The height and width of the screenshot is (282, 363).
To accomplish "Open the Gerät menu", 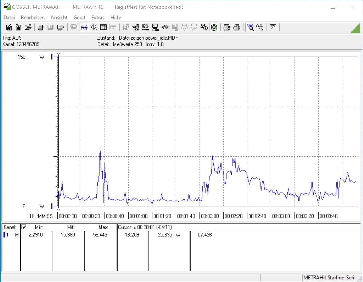I will tap(79, 18).
